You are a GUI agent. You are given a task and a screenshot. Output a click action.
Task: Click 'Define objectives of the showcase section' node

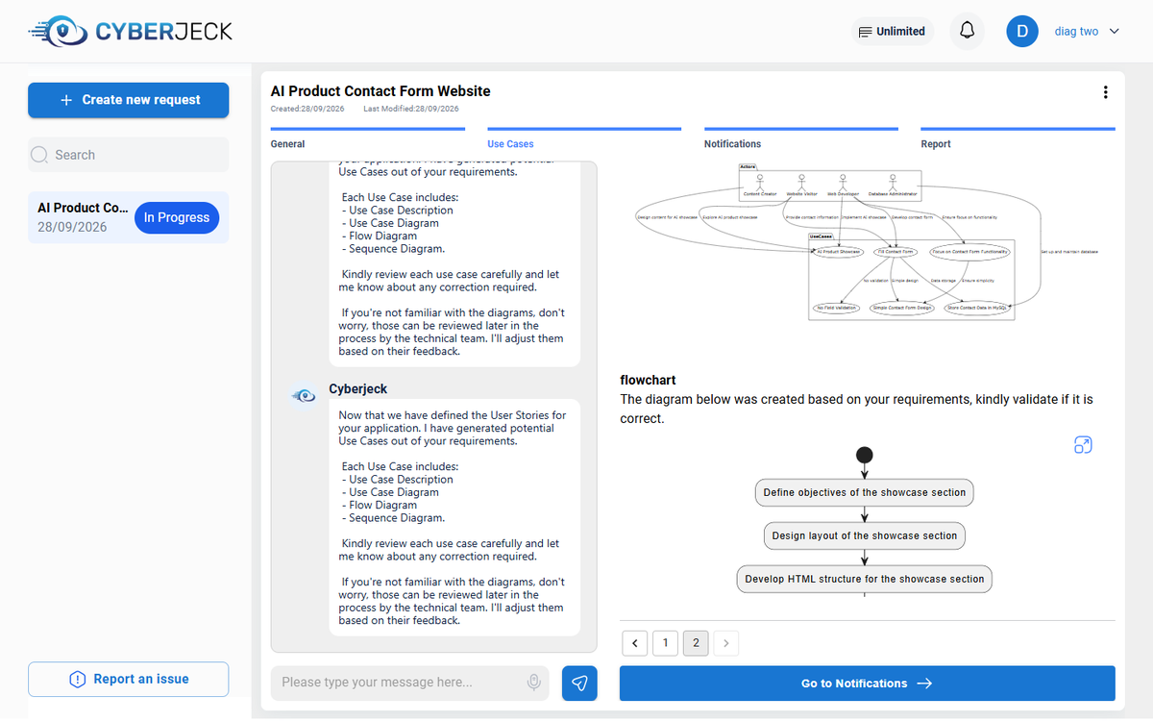[865, 492]
